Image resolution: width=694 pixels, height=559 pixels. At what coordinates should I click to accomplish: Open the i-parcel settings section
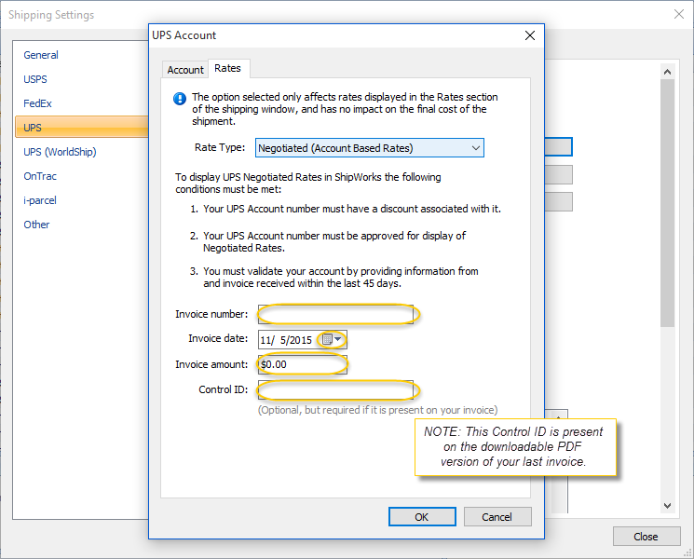[x=40, y=200]
